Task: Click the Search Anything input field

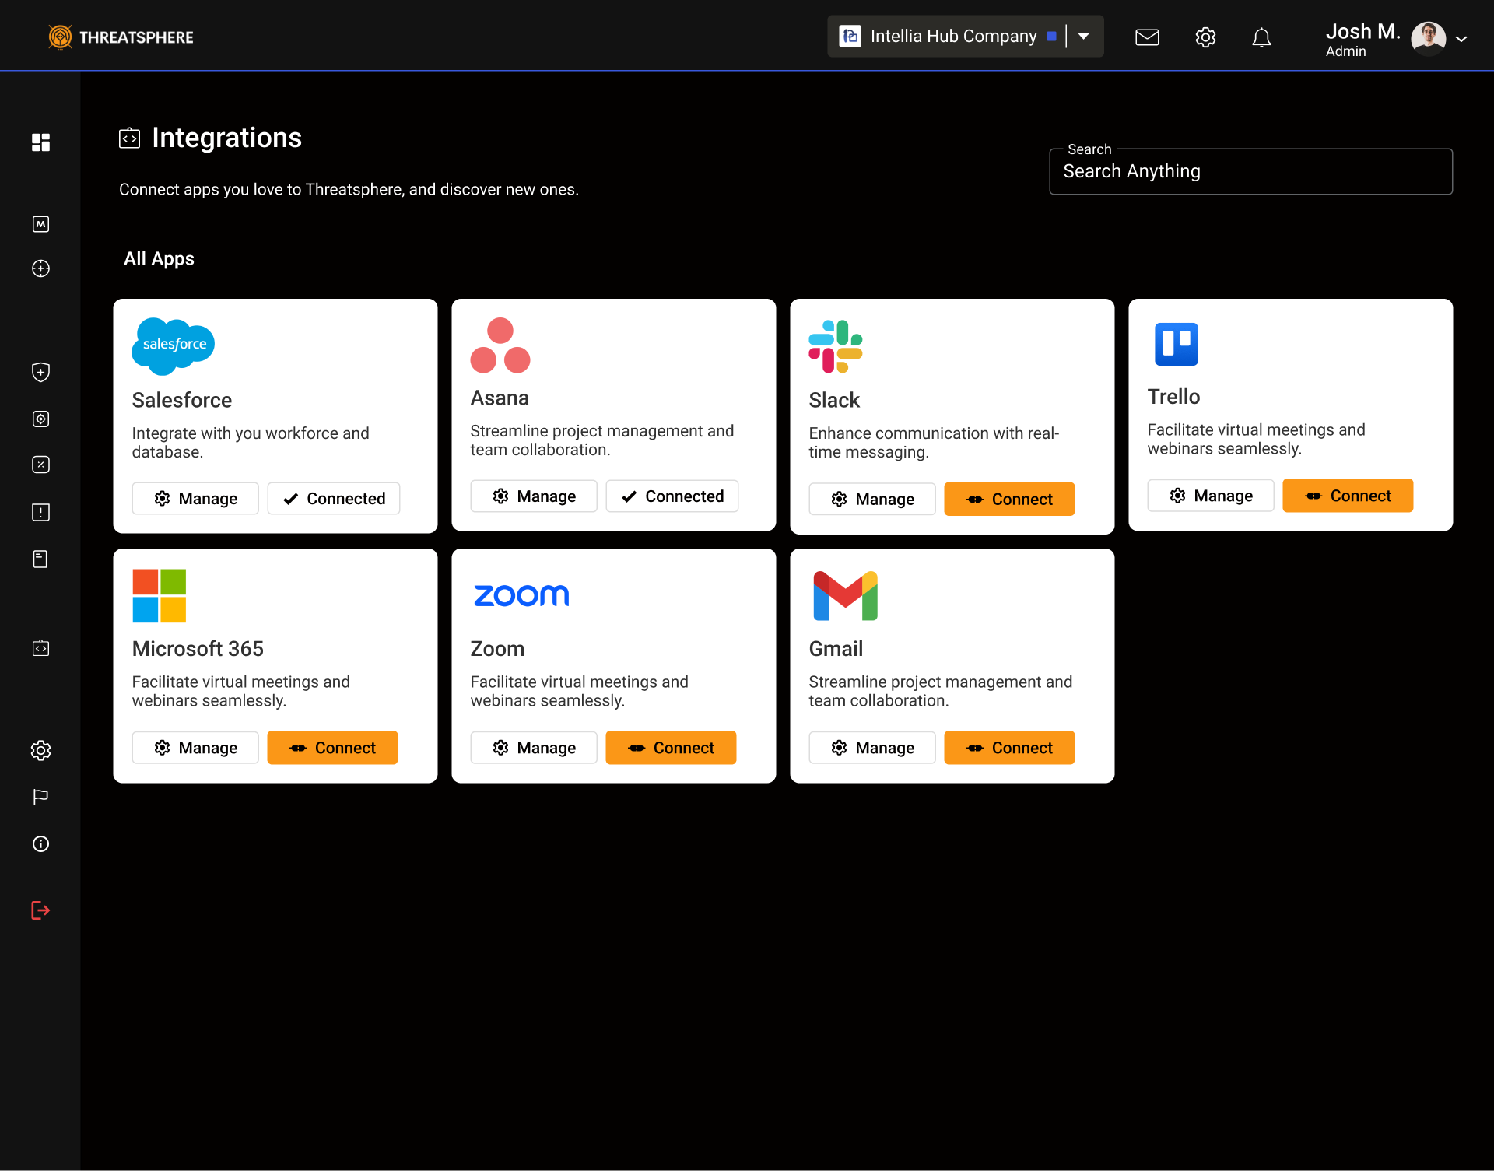Action: (x=1250, y=172)
